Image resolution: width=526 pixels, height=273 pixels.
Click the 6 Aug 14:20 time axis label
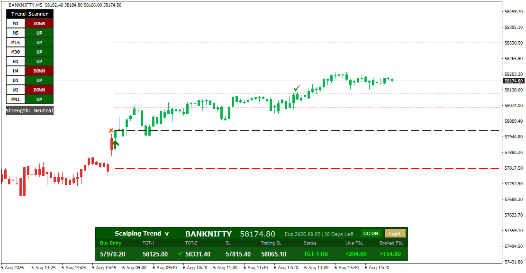377,268
